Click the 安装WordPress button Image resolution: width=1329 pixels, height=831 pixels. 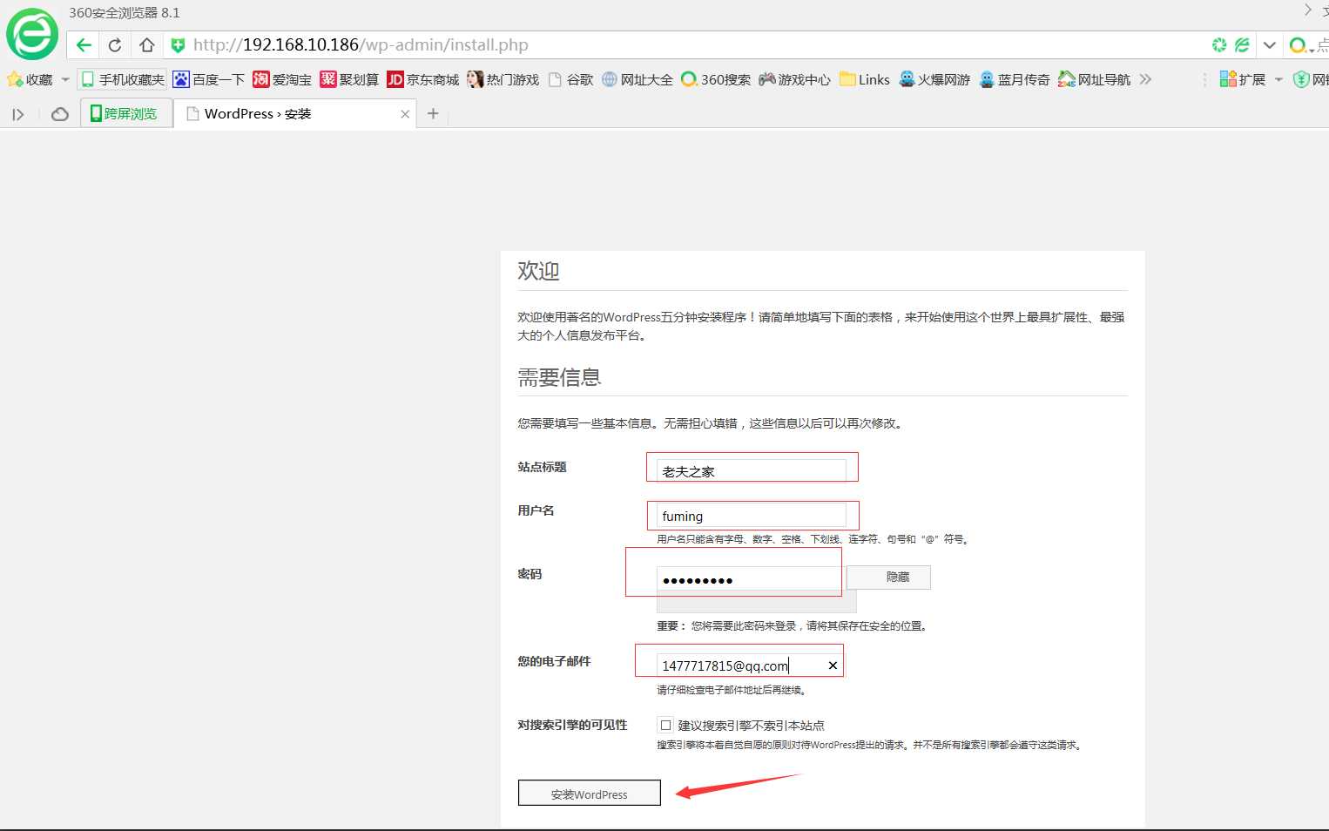tap(590, 793)
